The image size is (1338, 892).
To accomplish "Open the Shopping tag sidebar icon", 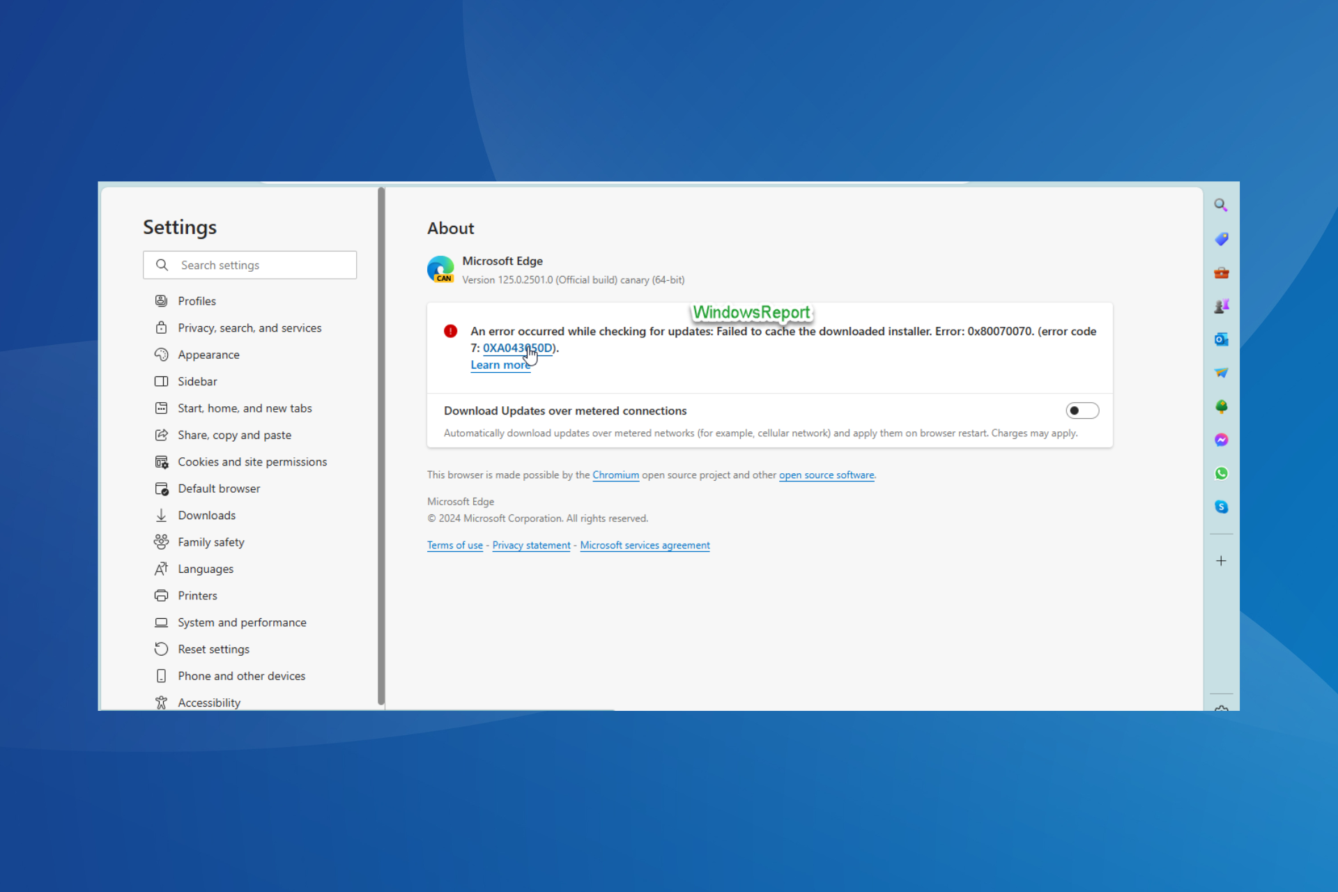I will 1221,239.
